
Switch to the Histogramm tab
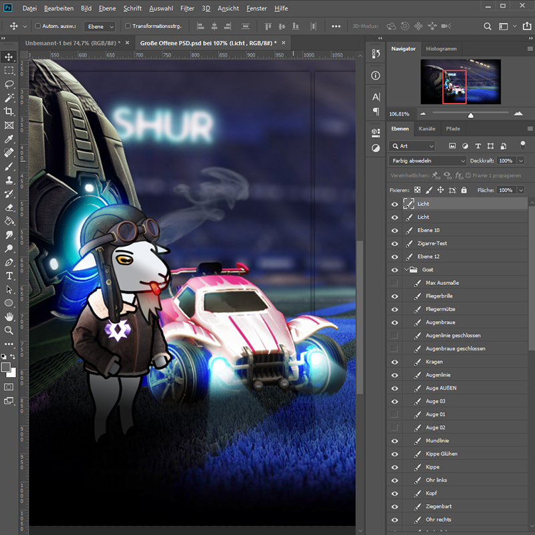[441, 49]
